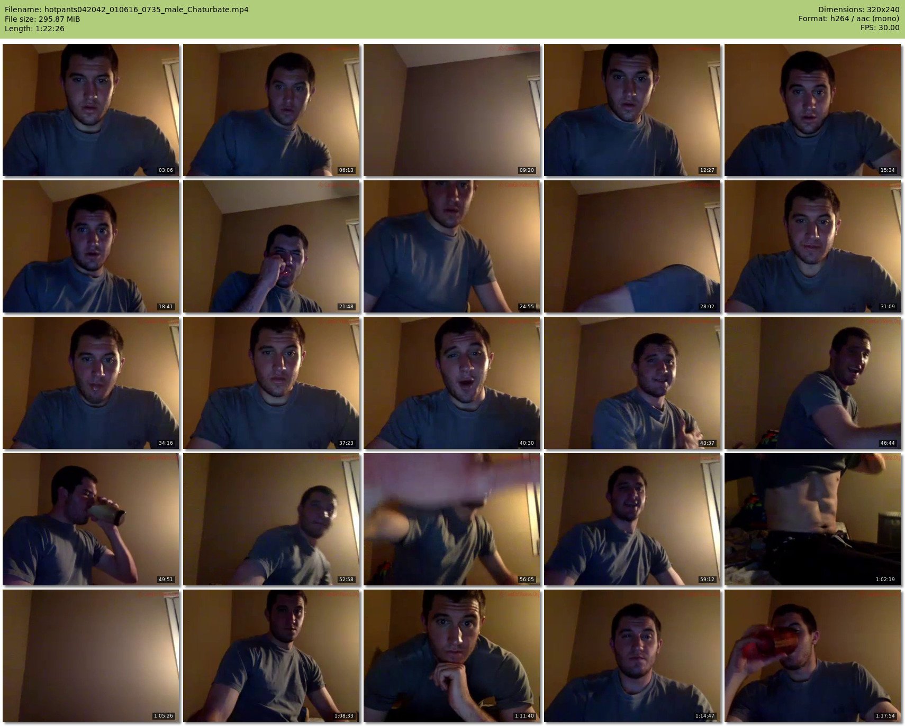Pick the frame at 28:02
The image size is (905, 726).
pos(632,246)
